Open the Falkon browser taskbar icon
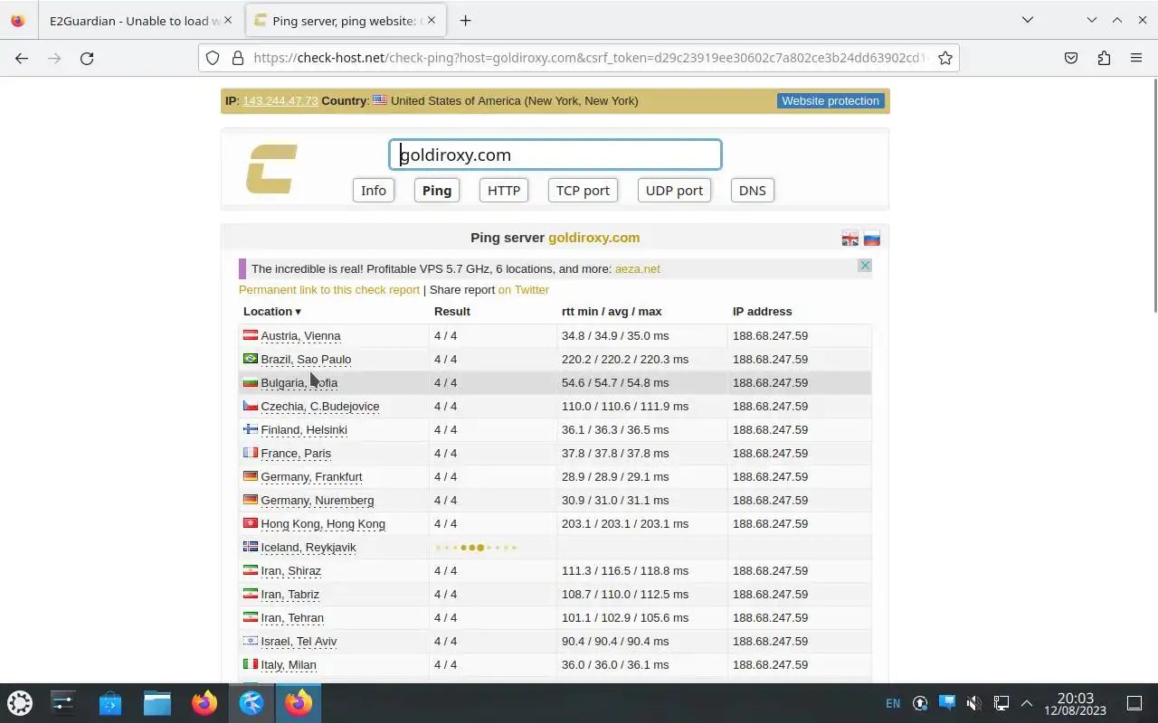Image resolution: width=1158 pixels, height=723 pixels. 252,702
